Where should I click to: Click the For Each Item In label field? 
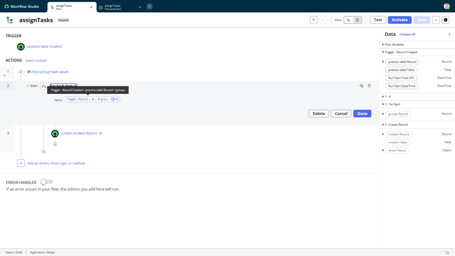[x=63, y=85]
